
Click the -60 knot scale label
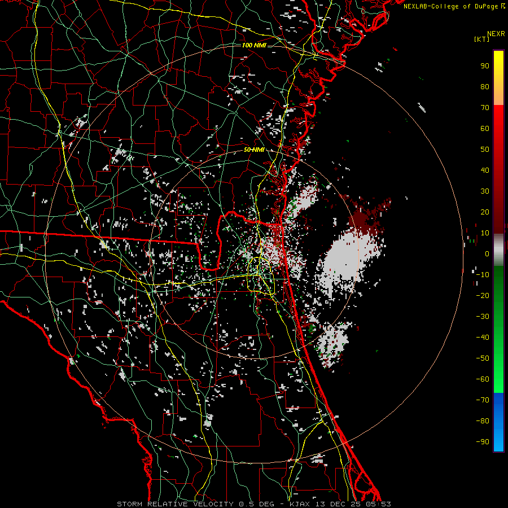[483, 379]
